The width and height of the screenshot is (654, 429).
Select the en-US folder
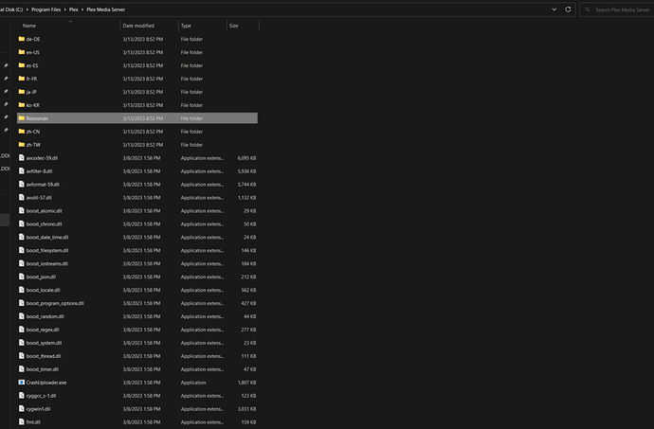tap(137, 52)
